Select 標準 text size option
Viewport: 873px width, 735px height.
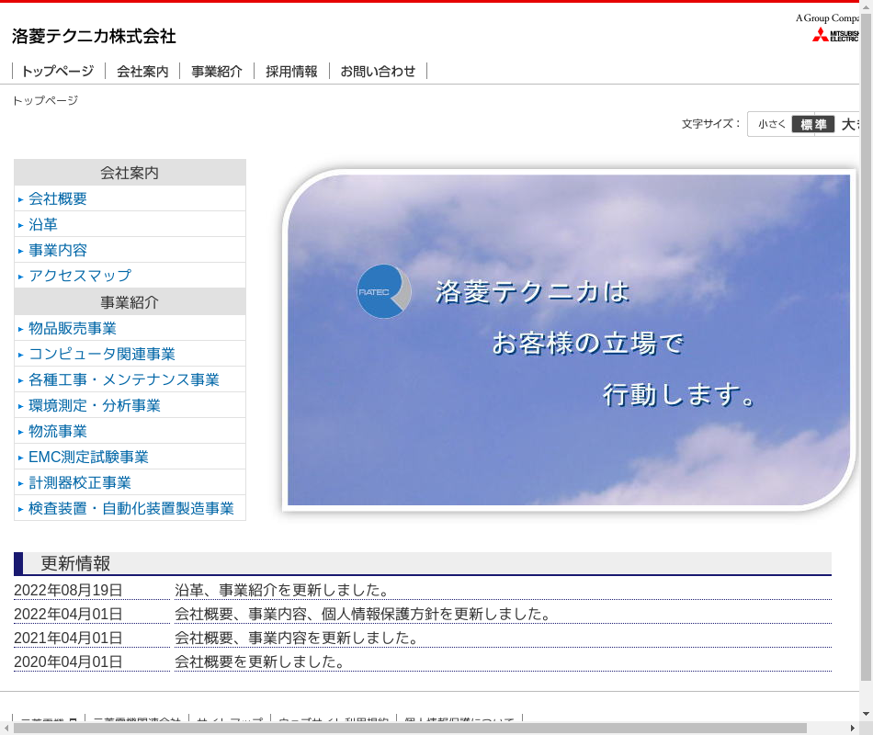[813, 124]
